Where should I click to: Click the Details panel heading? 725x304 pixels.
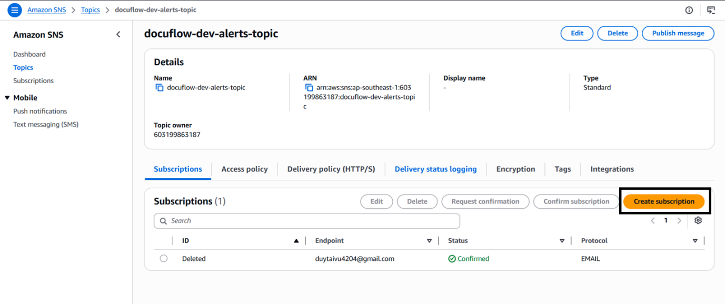click(169, 62)
